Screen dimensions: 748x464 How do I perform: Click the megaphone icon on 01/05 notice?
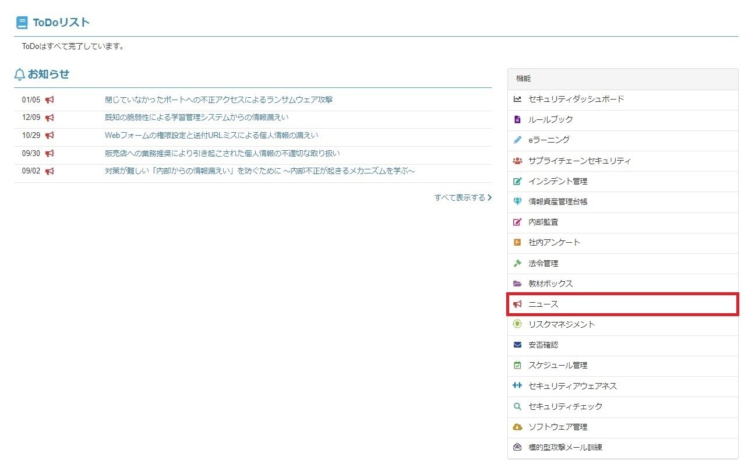(50, 100)
